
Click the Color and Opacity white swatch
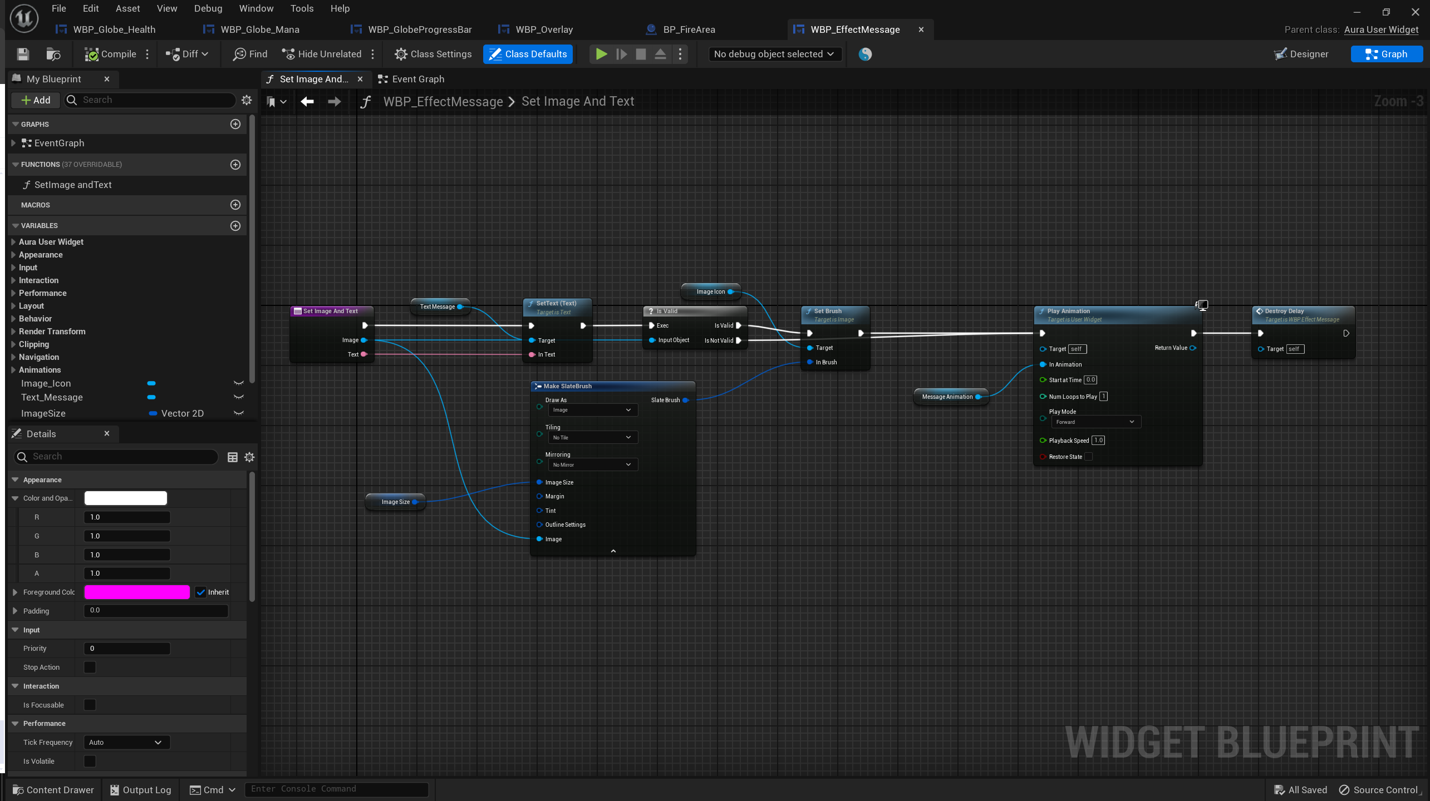125,498
